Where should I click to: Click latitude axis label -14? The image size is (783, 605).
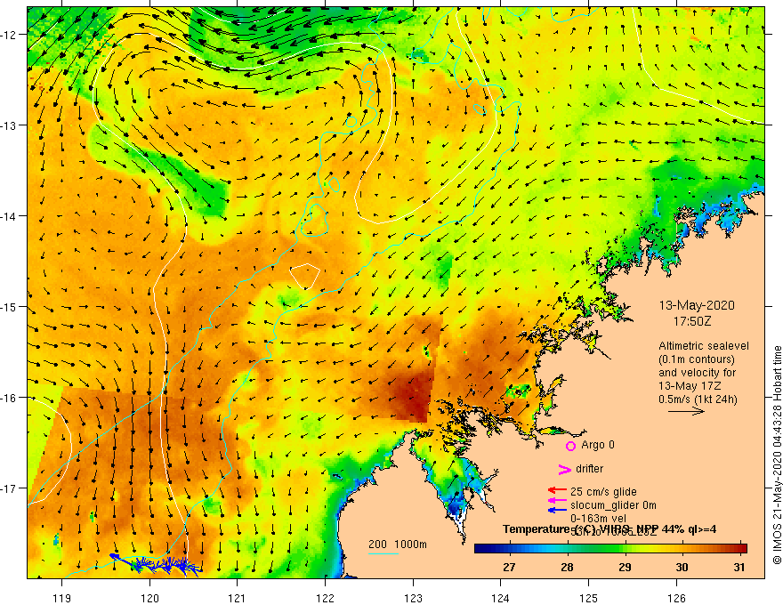point(9,216)
